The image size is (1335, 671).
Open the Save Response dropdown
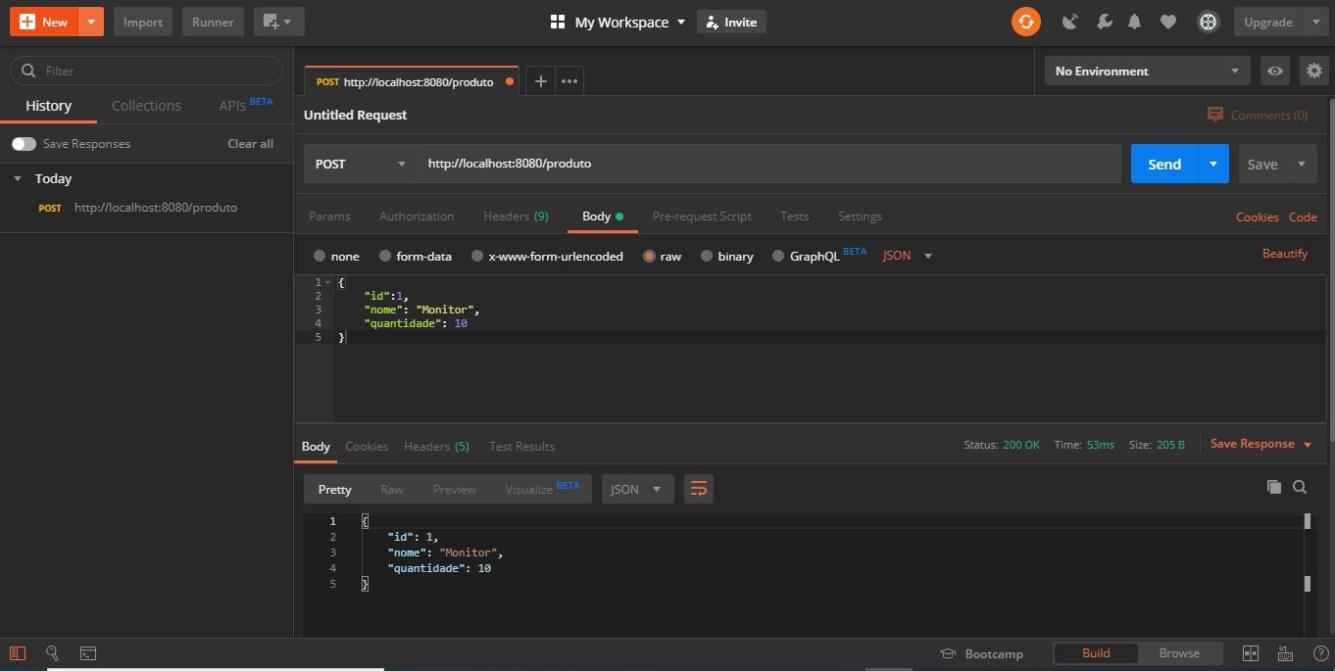click(1261, 444)
